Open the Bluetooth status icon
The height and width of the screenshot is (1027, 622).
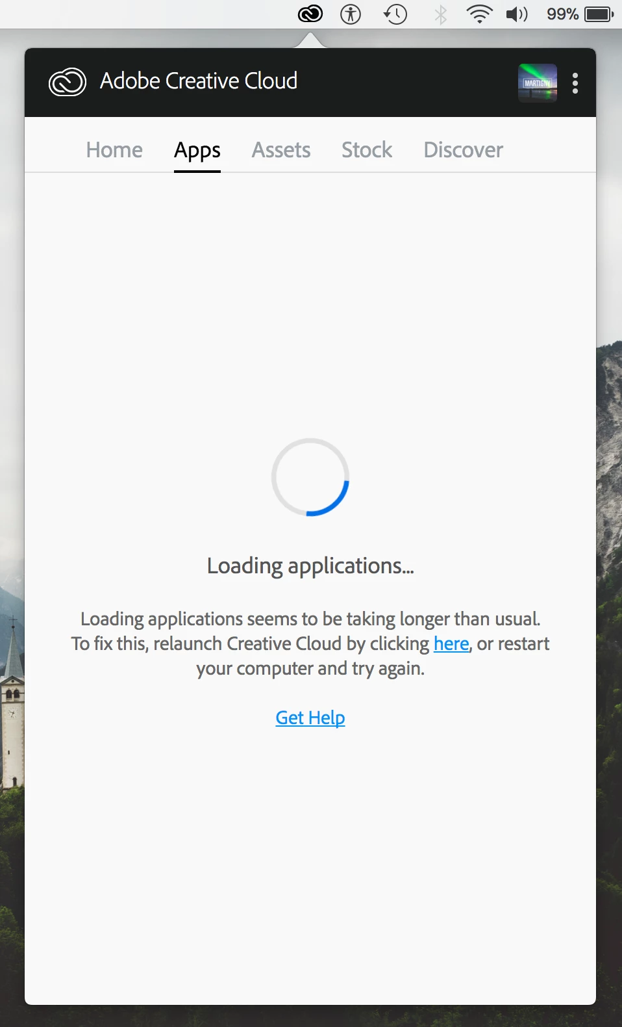[x=441, y=14]
